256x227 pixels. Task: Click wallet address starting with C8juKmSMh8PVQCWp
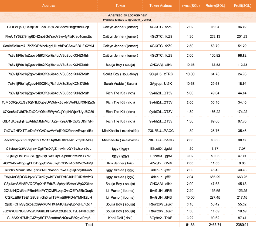tap(49, 184)
